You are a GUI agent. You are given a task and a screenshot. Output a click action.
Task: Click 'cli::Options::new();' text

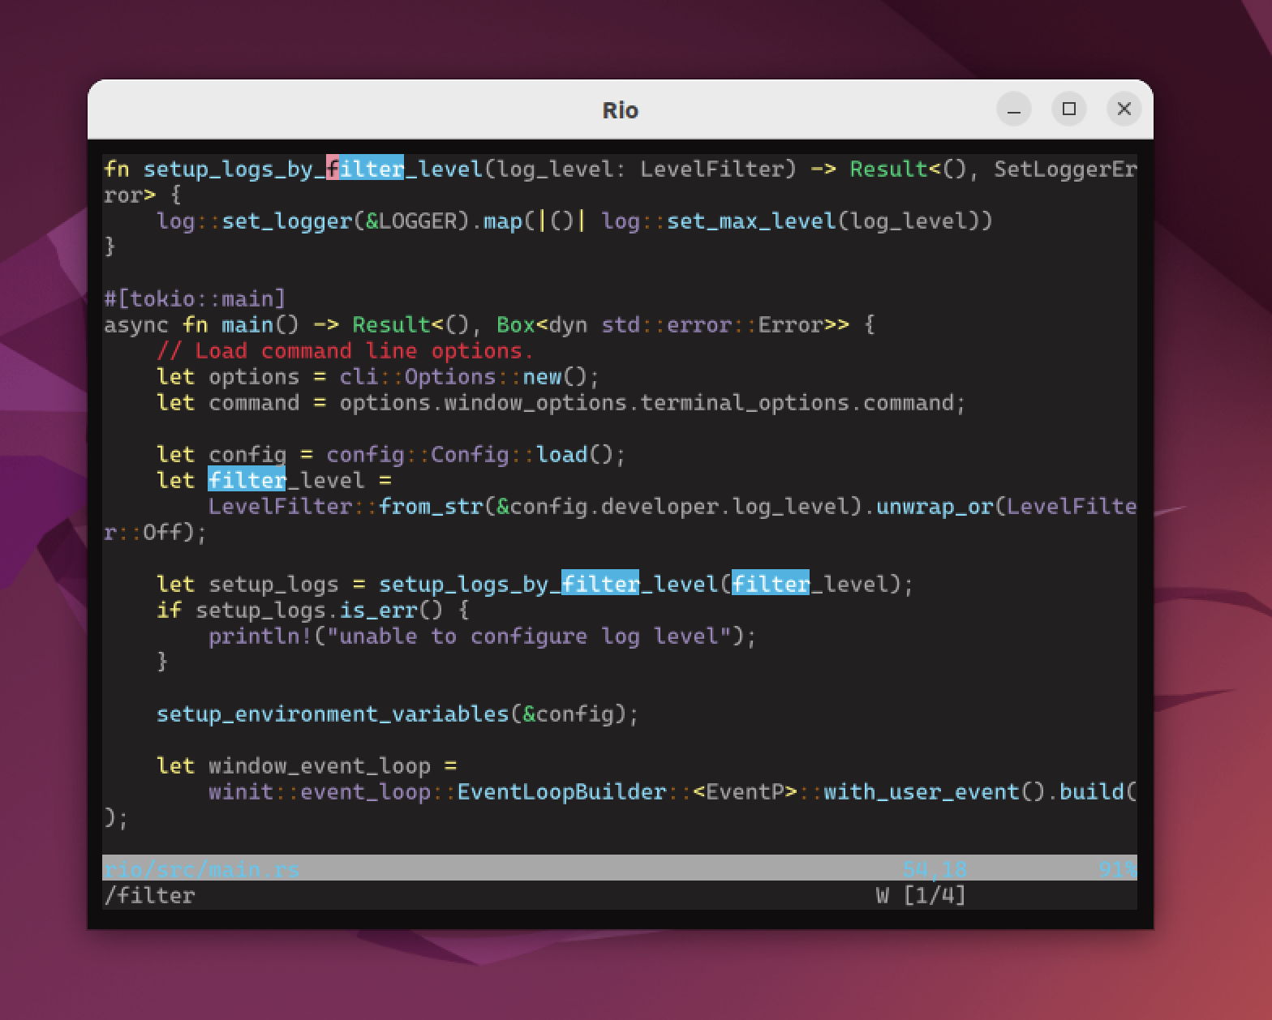click(x=470, y=376)
